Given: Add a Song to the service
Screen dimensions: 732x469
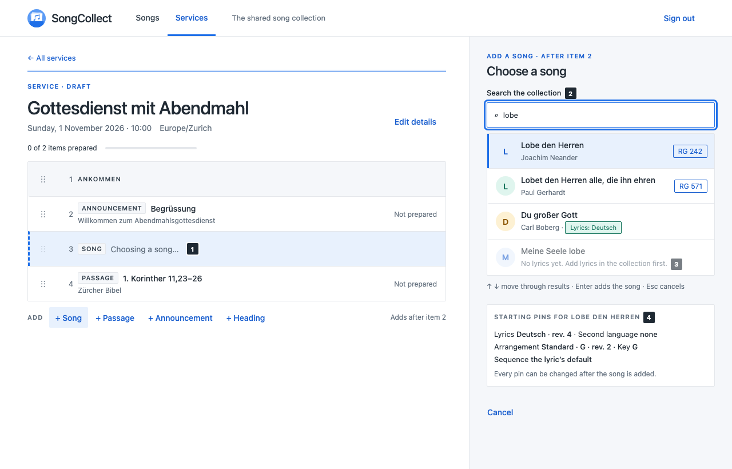Looking at the screenshot, I should point(69,318).
